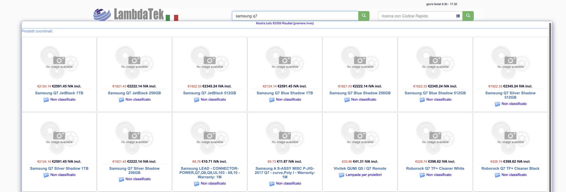Viewport: 566px width, 192px height.
Task: Click folder icon under Samsung LEAD CONNECTOR-POWER
Action: 197,184
